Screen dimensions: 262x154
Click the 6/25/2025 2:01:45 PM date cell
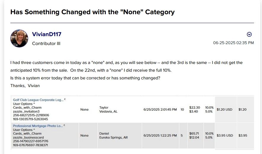click(160, 110)
